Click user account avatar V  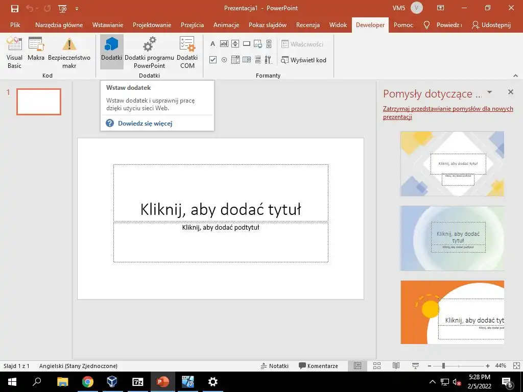(416, 8)
